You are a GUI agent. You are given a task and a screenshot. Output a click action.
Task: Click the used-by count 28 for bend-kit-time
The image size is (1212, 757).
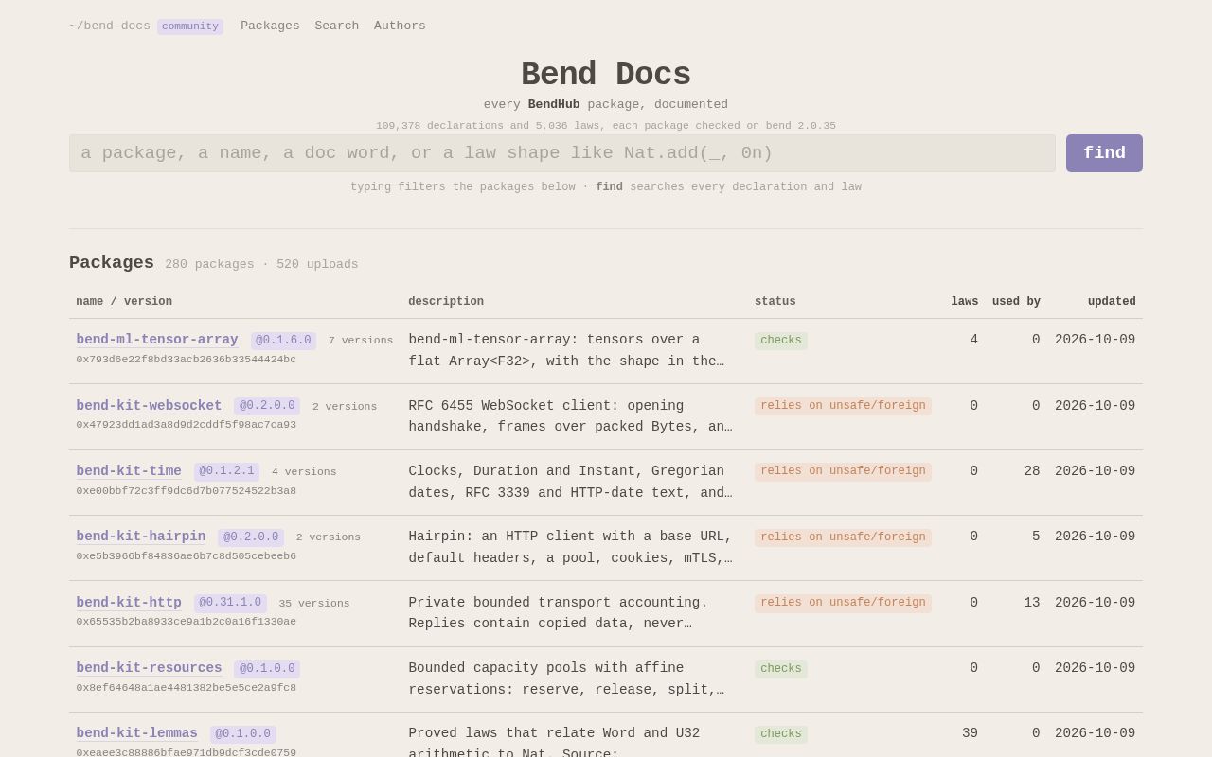(x=1032, y=471)
